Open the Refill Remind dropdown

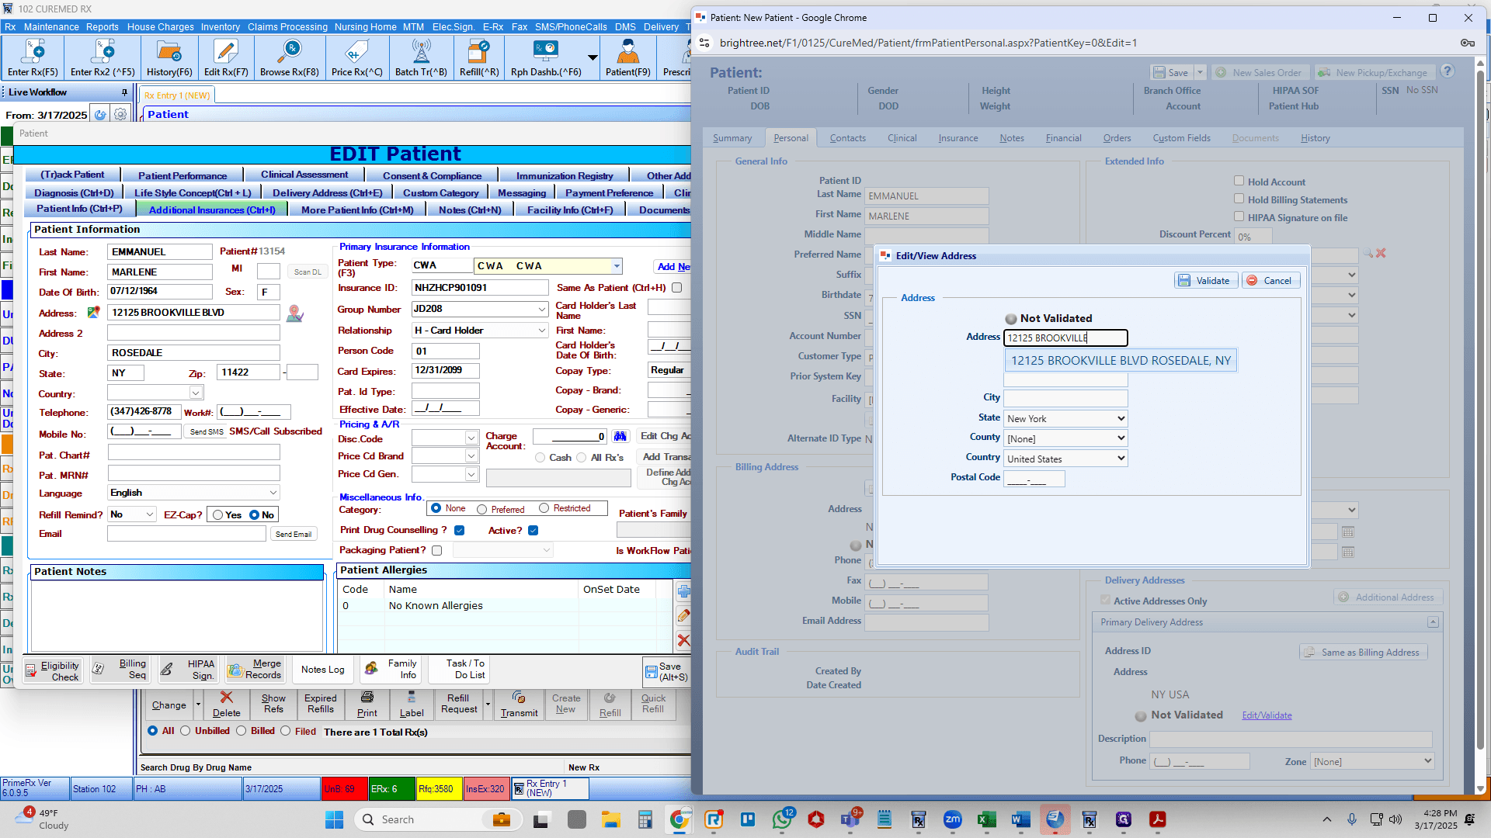[x=151, y=514]
